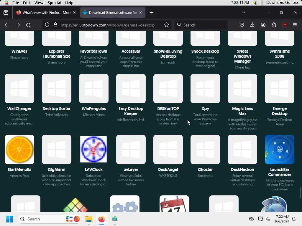Click the Windows taskbar Search field
This screenshot has height=226, width=302.
50,219
